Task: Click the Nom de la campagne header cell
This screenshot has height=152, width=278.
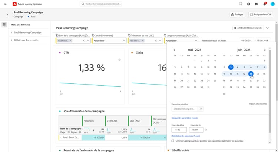Action: click(70, 130)
